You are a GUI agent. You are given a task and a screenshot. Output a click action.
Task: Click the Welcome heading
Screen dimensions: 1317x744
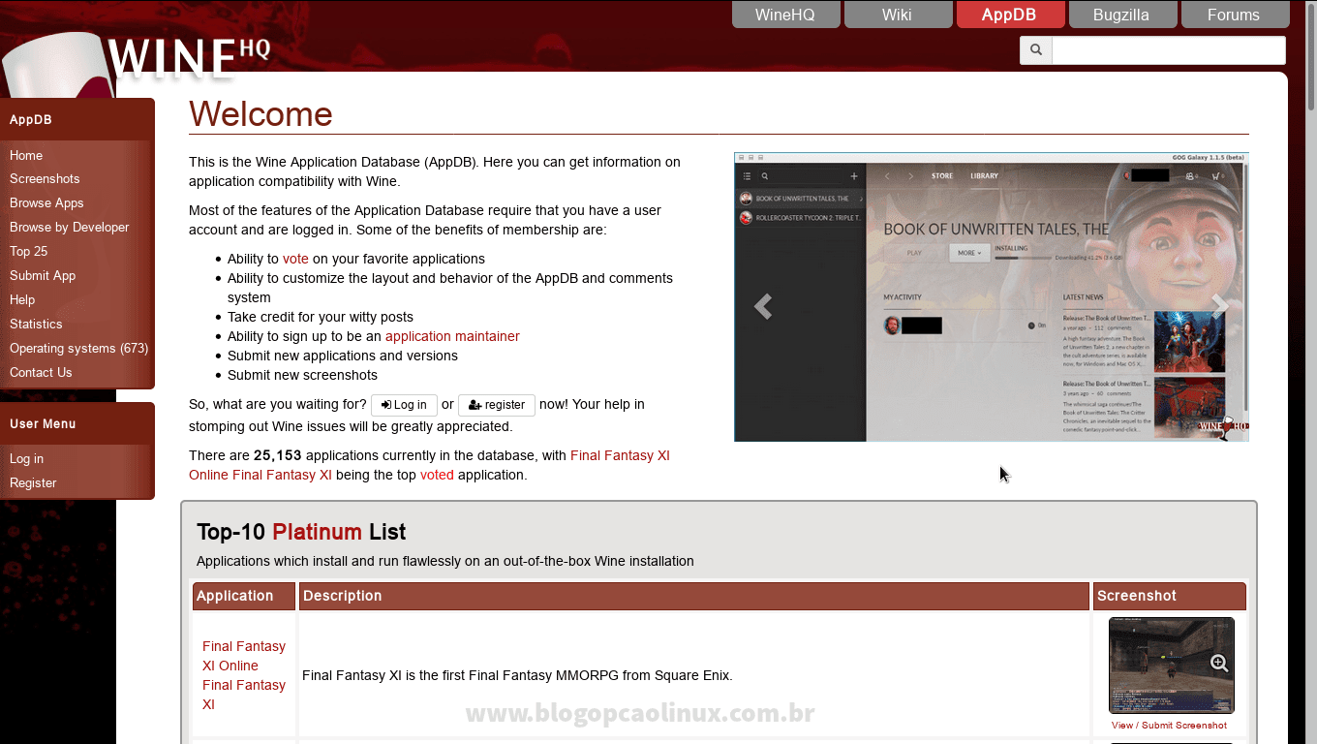pyautogui.click(x=260, y=114)
